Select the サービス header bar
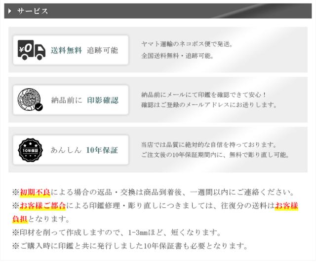The height and width of the screenshot is (267, 316). click(158, 11)
